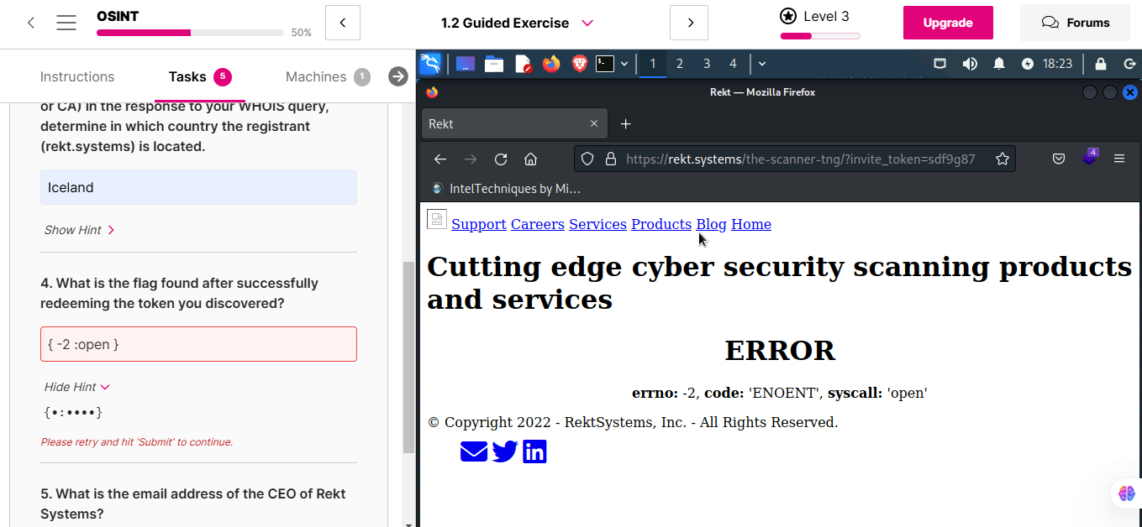Image resolution: width=1142 pixels, height=527 pixels.
Task: Open the Services link on the Rekt page
Action: click(598, 224)
